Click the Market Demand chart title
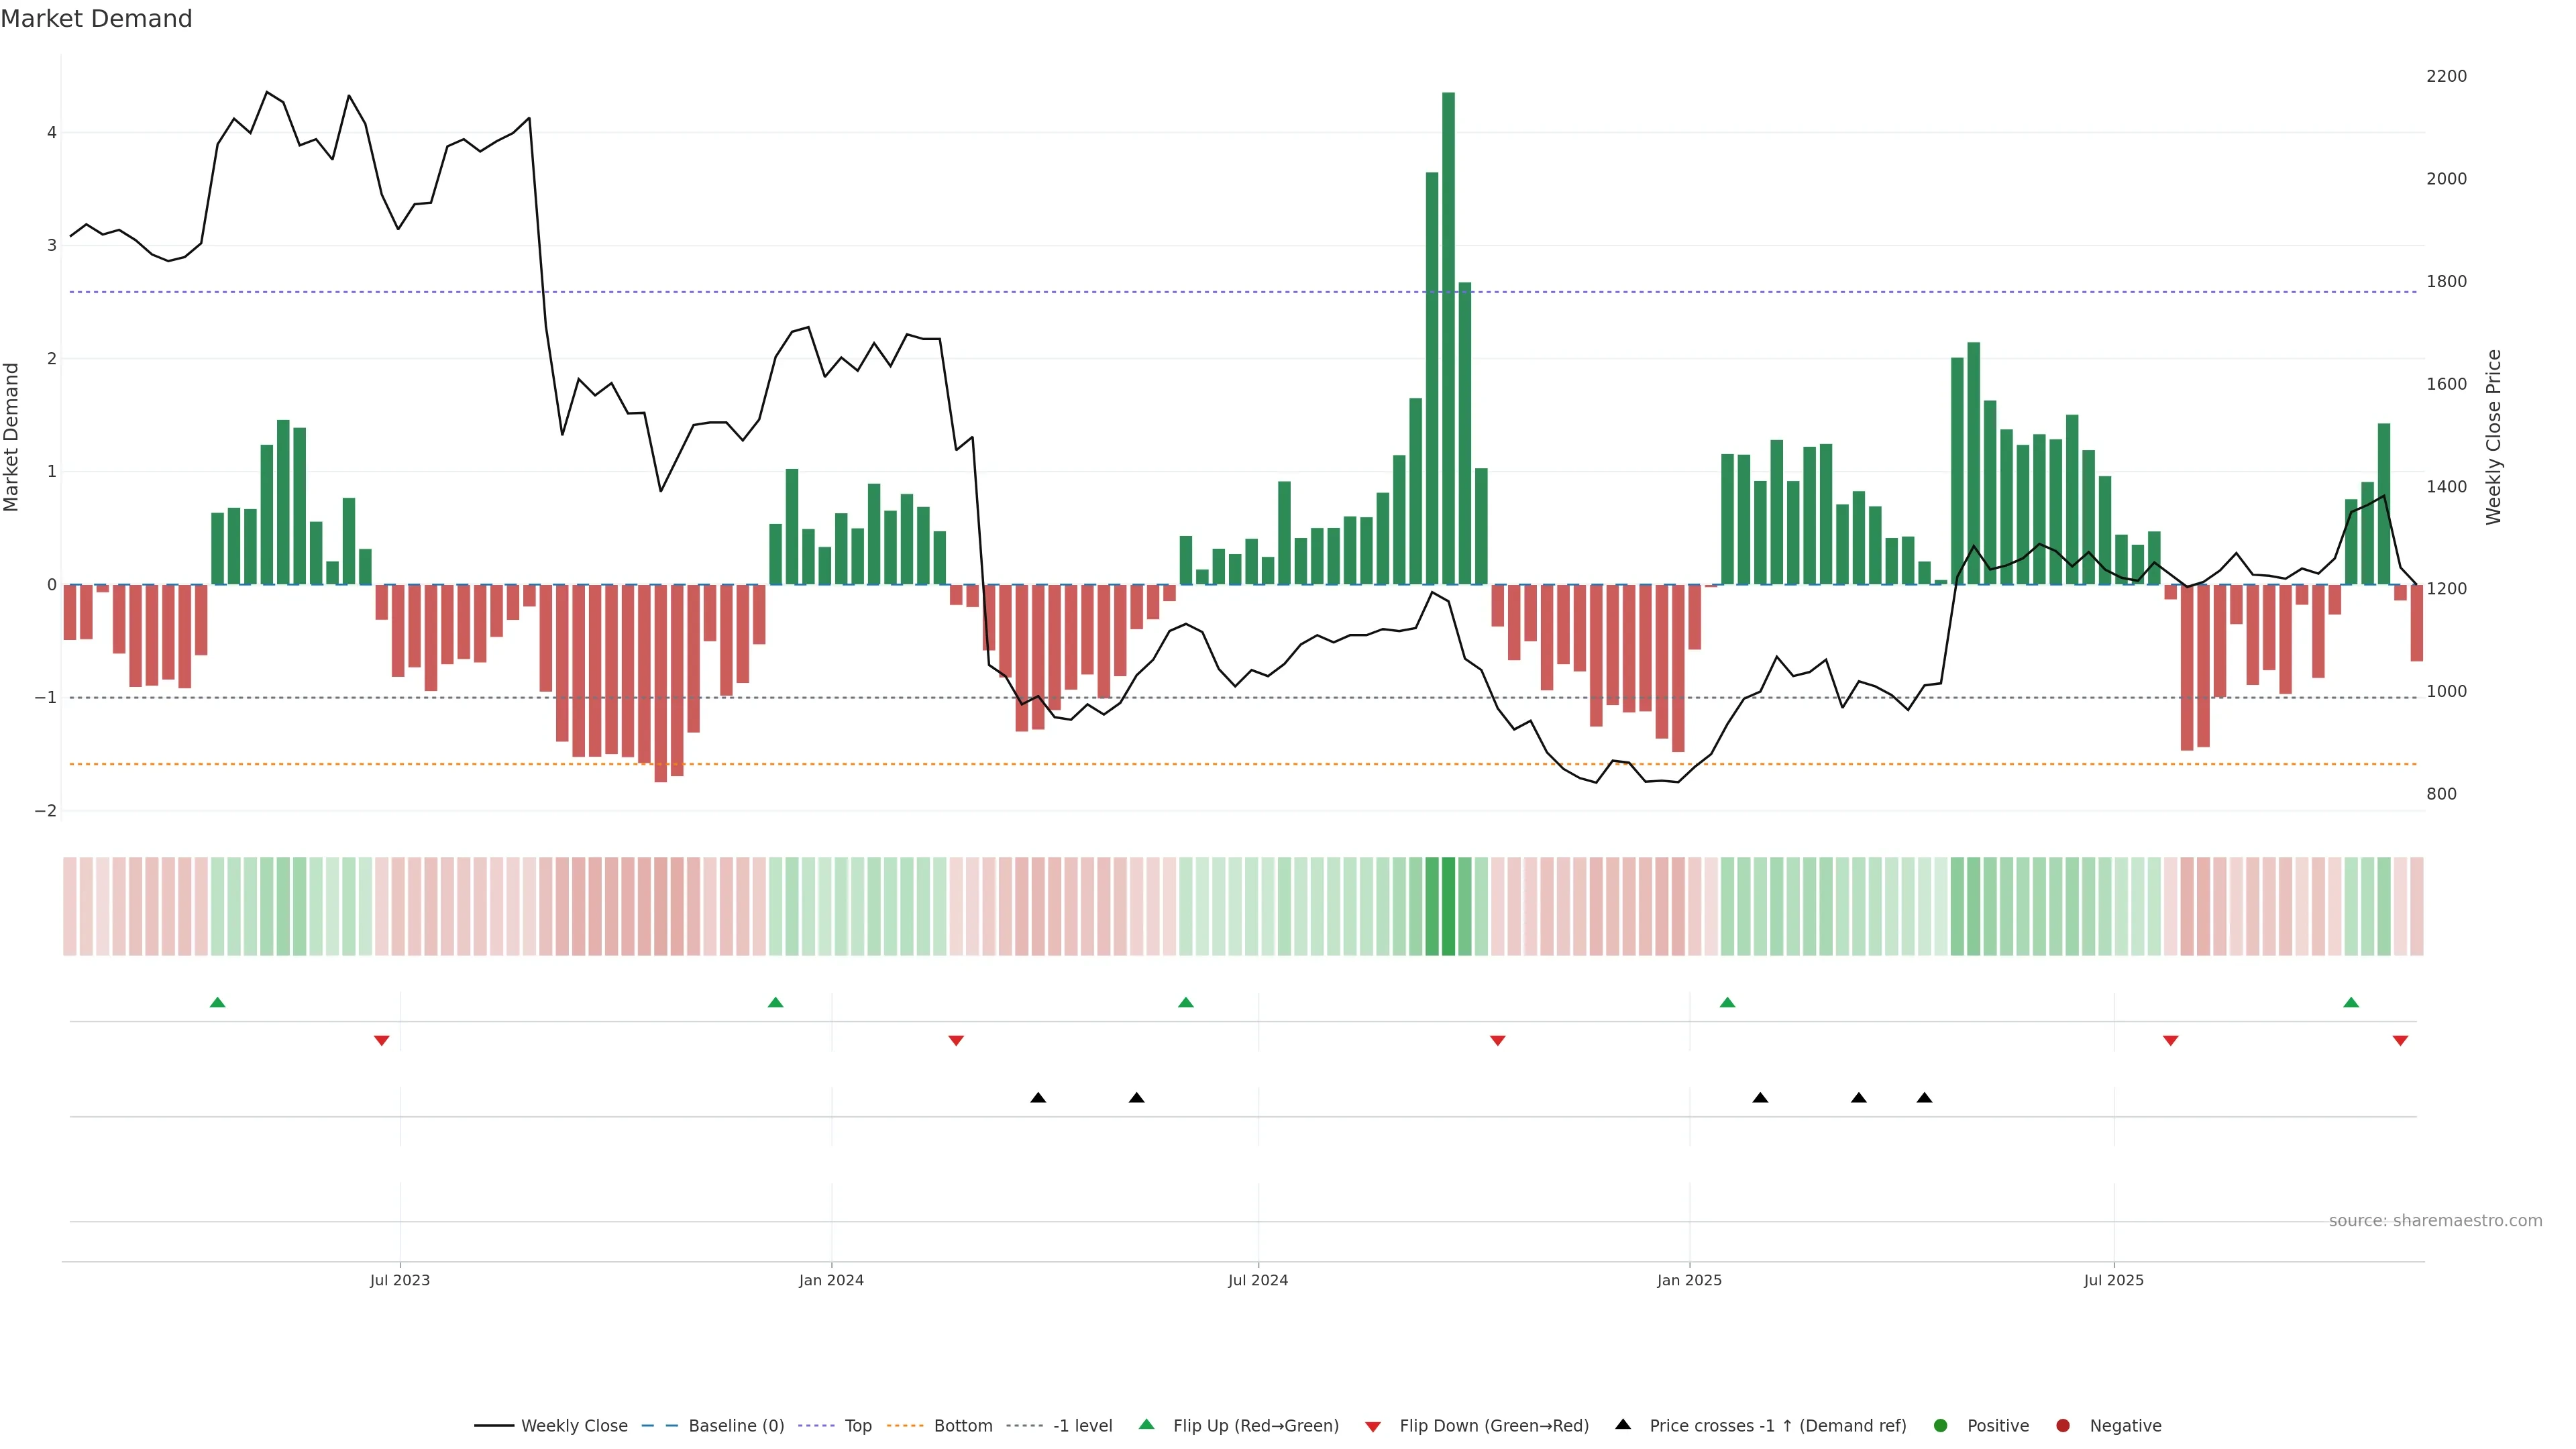Image resolution: width=2576 pixels, height=1449 pixels. pyautogui.click(x=96, y=19)
